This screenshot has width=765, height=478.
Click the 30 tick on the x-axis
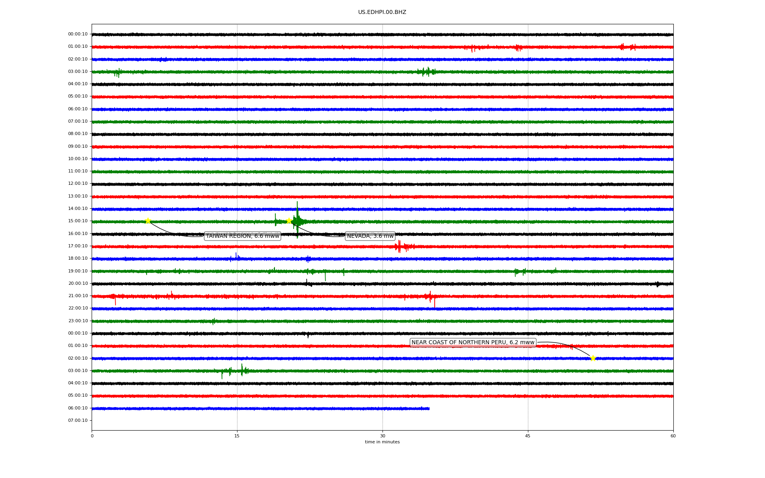[x=382, y=436]
